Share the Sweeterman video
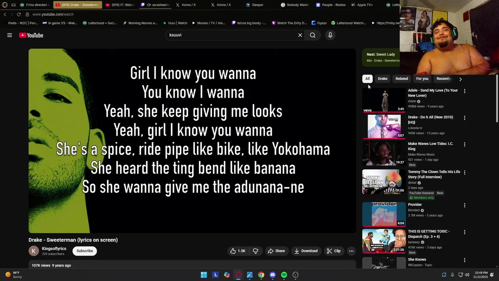The height and width of the screenshot is (281, 499). pos(276,251)
